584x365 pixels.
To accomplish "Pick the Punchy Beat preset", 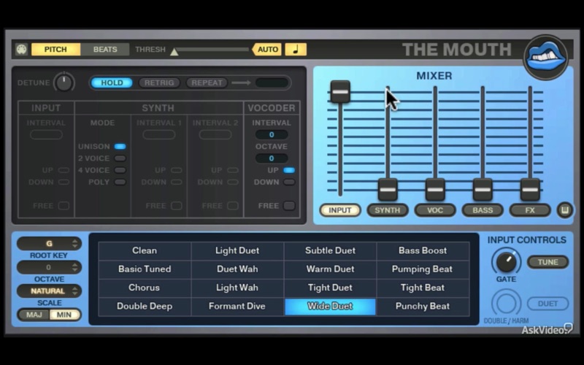I will click(x=423, y=306).
